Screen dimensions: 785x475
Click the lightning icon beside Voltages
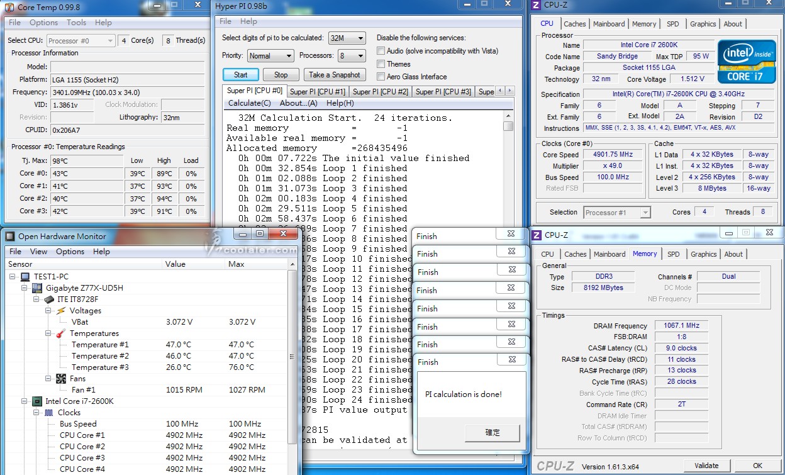click(61, 311)
